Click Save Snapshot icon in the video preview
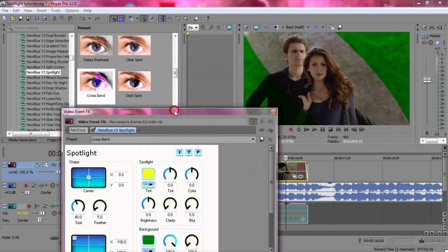 coord(340,27)
